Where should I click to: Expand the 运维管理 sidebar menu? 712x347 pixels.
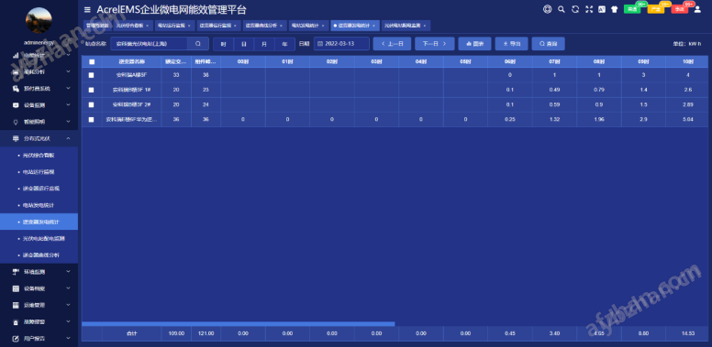pyautogui.click(x=39, y=305)
